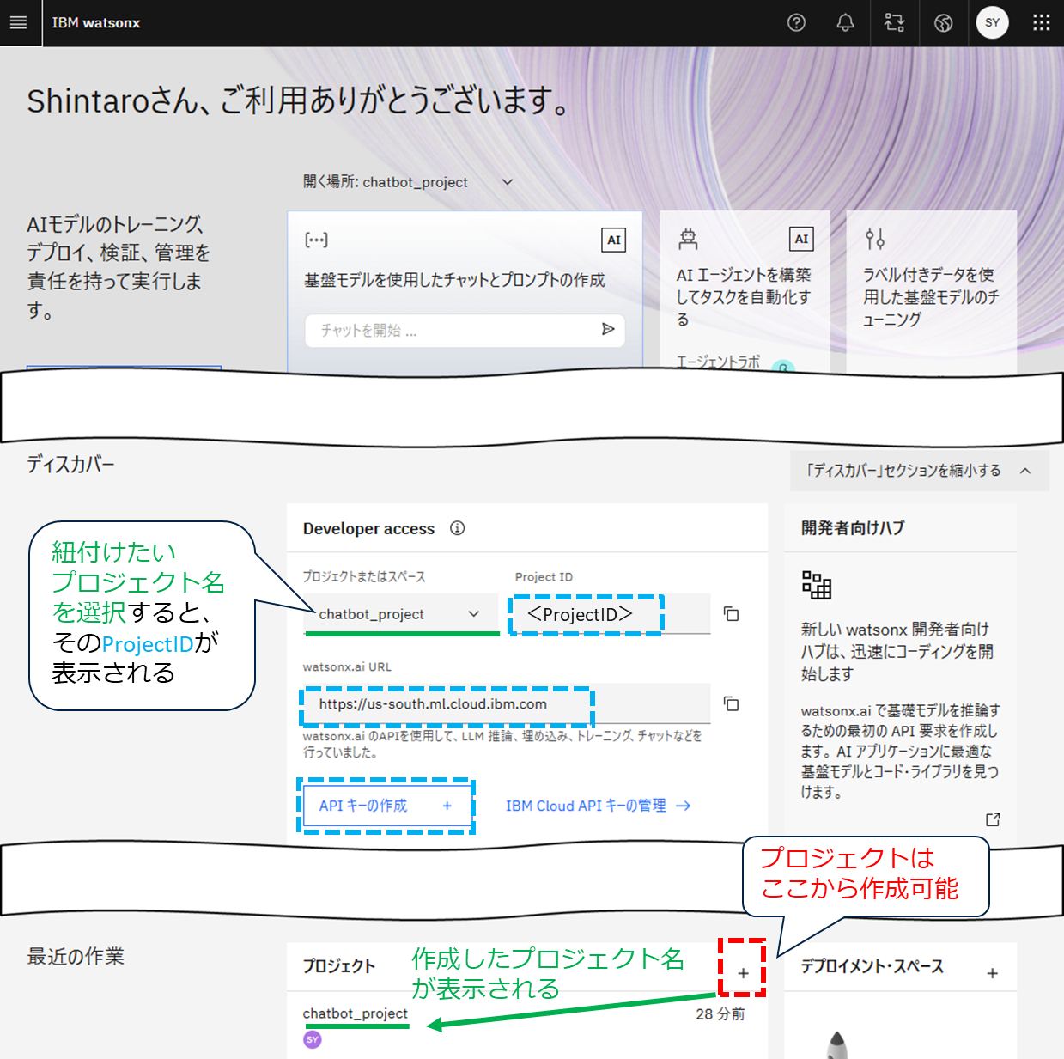Add a new deployment space with plus
Image resolution: width=1064 pixels, height=1059 pixels.
point(992,973)
